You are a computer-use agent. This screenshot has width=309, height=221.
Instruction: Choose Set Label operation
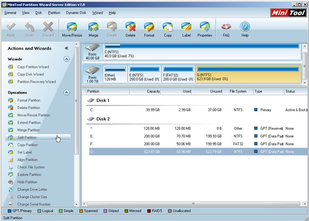click(24, 152)
